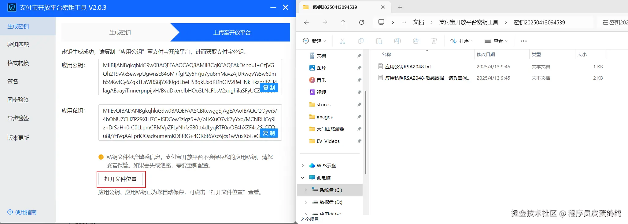
Task: Copy the 应用私钥 with 复制 button
Action: 269,133
